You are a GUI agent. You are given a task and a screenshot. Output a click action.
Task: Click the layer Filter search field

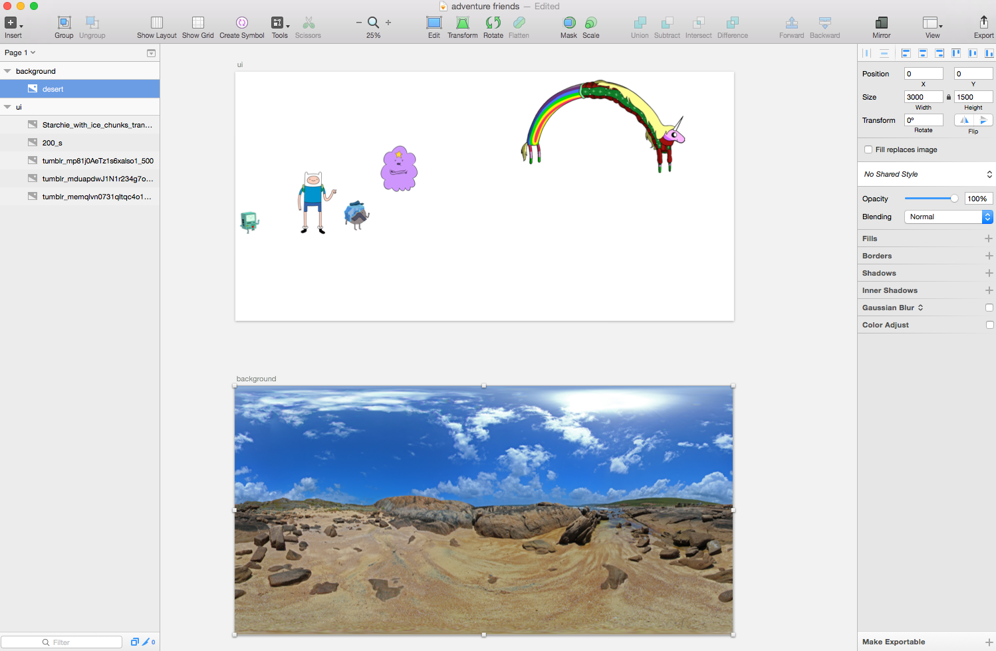[62, 642]
